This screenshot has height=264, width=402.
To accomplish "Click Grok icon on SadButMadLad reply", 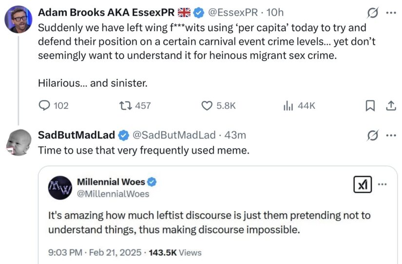I will [x=372, y=135].
